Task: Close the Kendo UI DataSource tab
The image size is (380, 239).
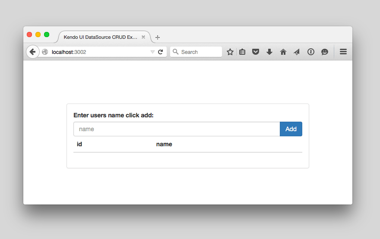Action: coord(143,37)
